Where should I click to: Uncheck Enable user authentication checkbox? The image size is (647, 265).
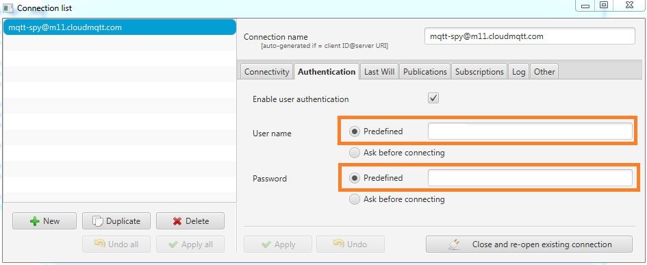click(433, 98)
